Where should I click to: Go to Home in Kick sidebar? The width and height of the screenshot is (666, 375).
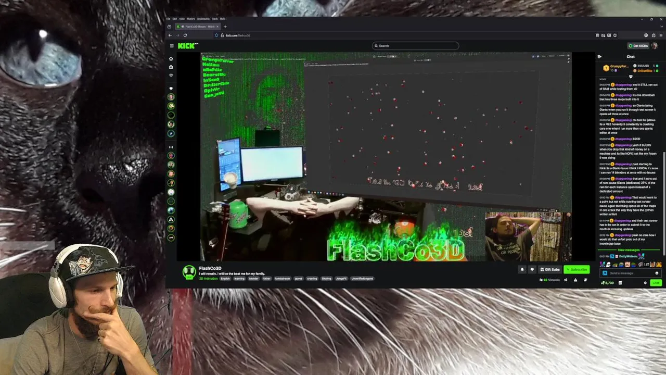click(x=171, y=58)
